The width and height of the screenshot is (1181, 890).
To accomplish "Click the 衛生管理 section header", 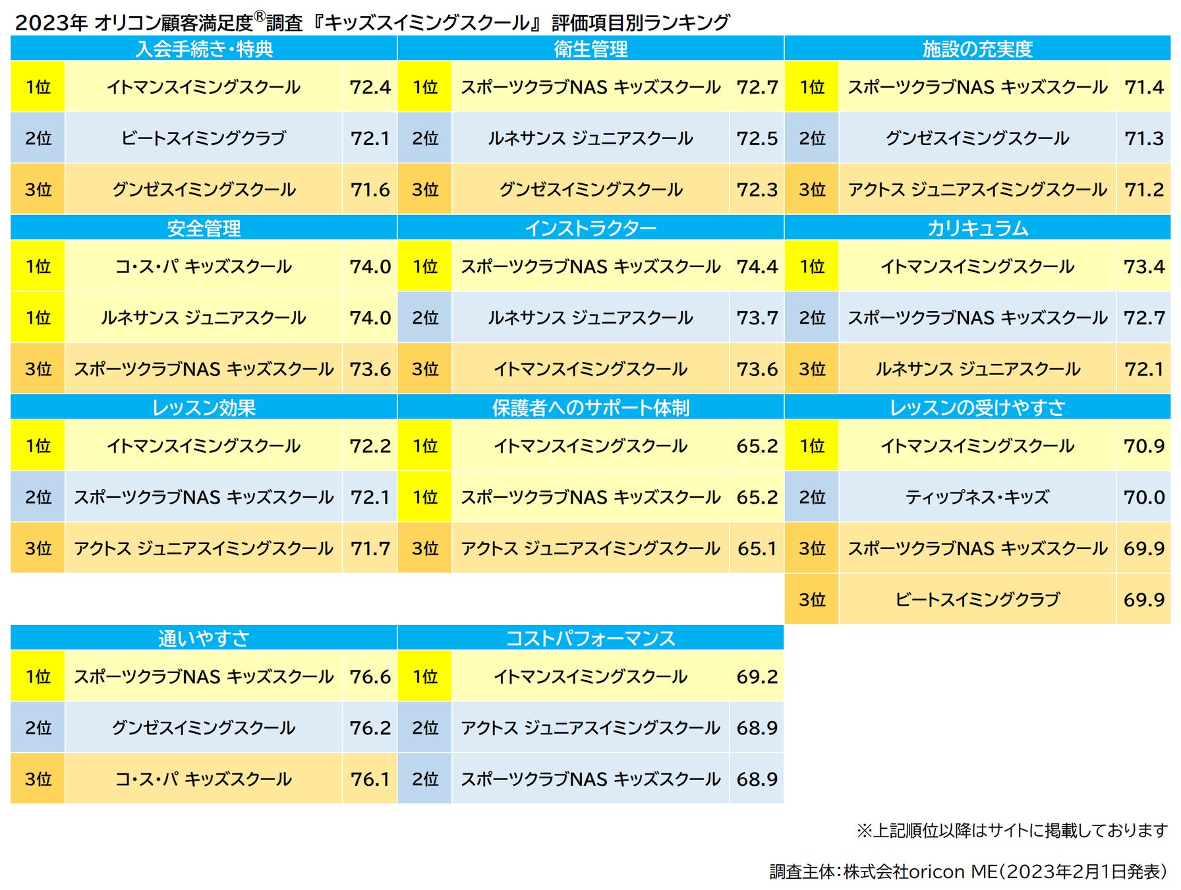I will 590,49.
